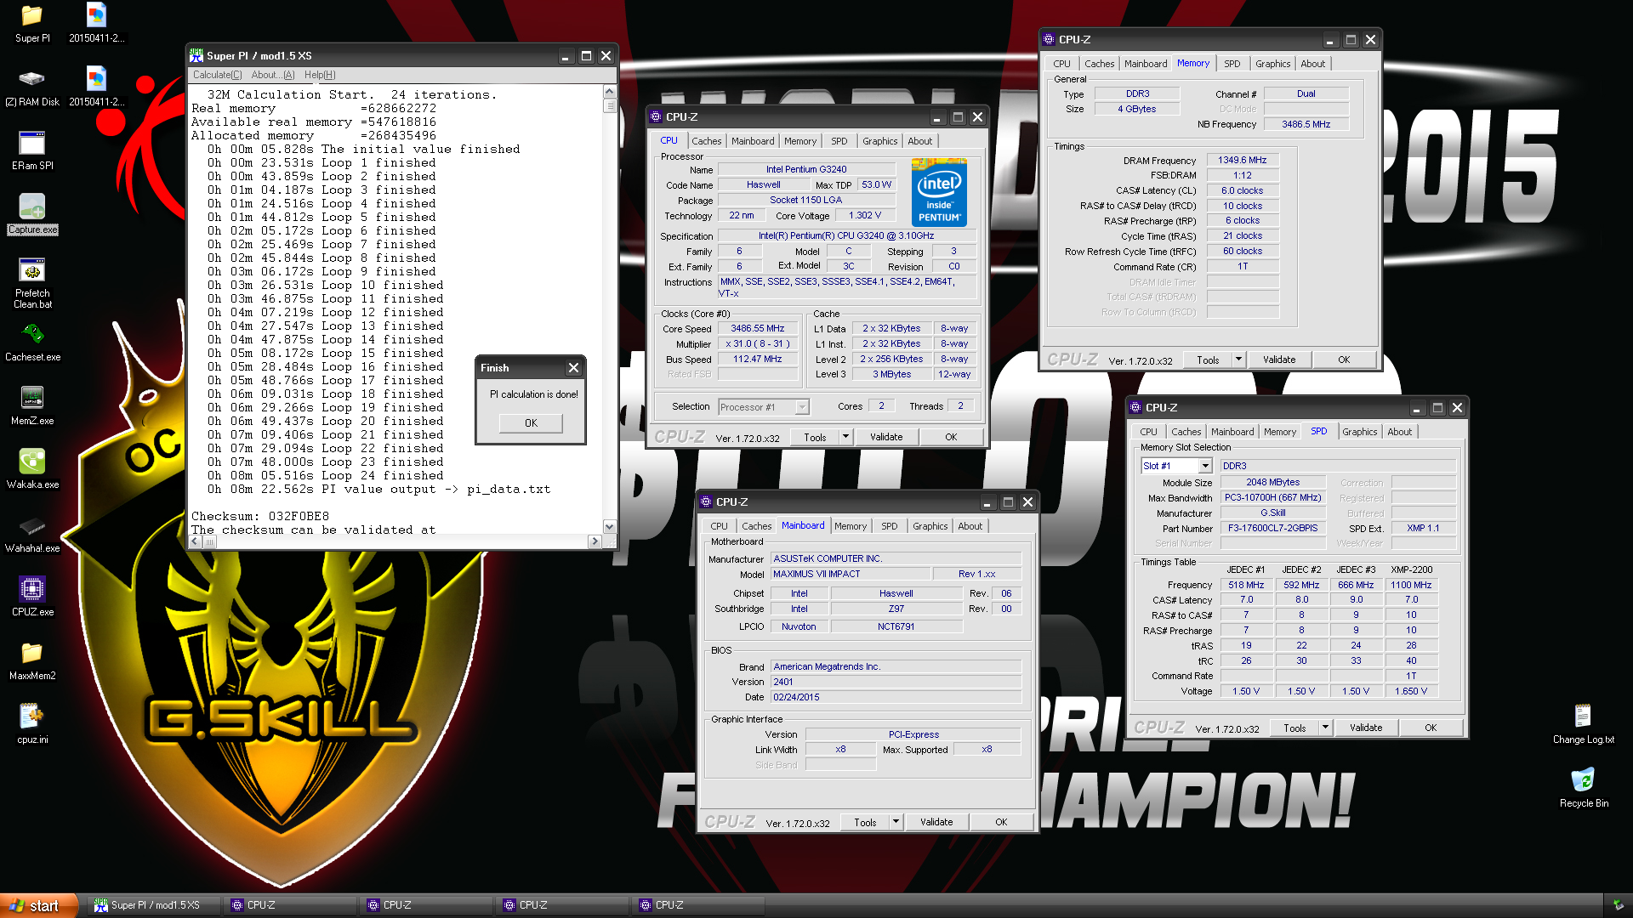Launch CPUZ.exe desktop icon
Viewport: 1633px width, 918px height.
click(32, 597)
